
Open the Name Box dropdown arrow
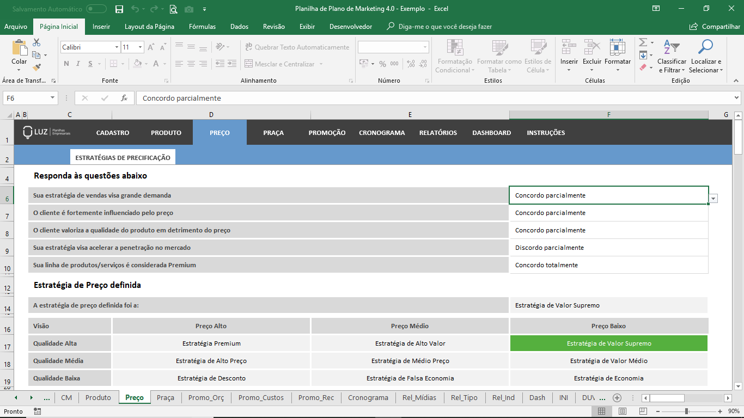pyautogui.click(x=53, y=98)
